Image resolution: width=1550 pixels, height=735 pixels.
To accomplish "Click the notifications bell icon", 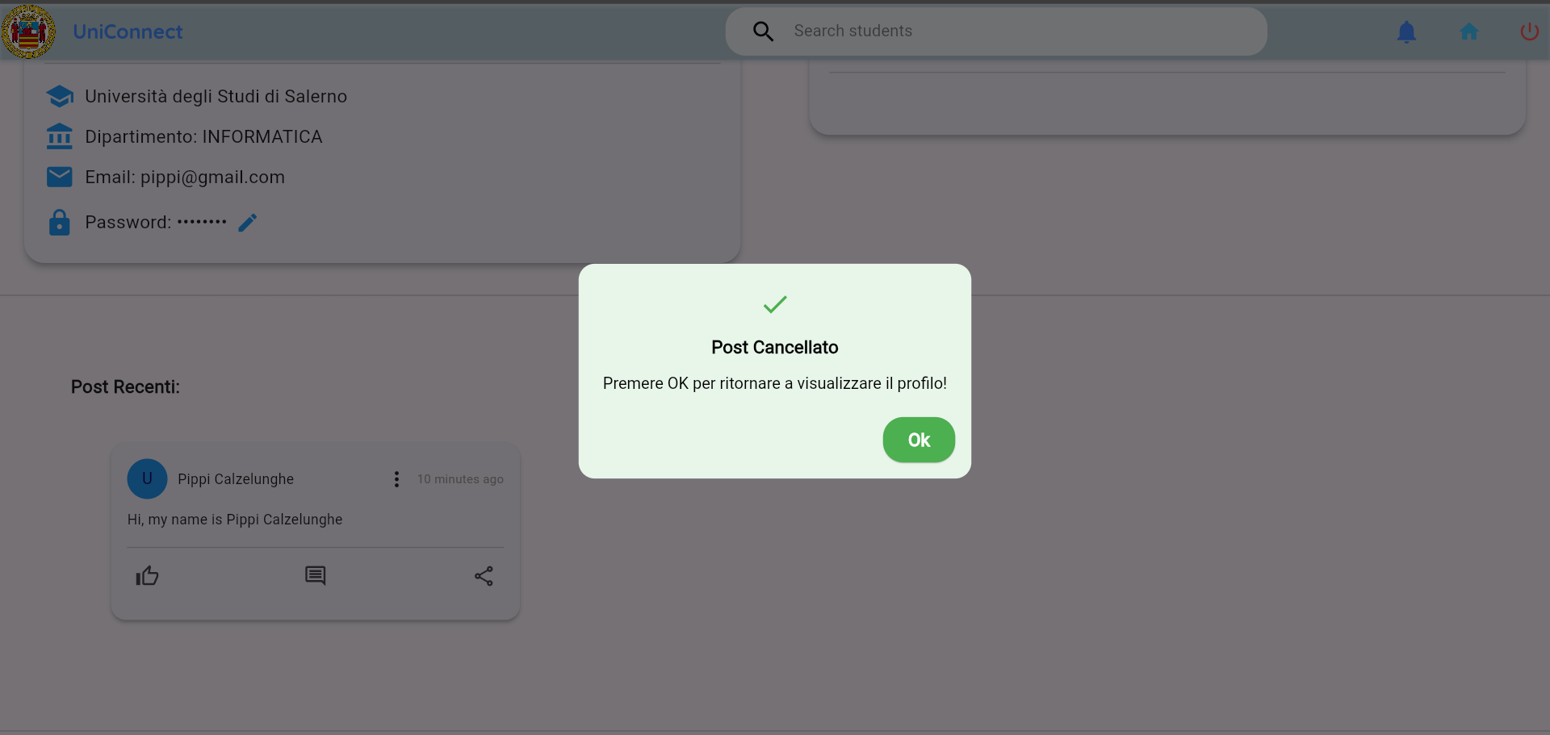I will [1406, 31].
